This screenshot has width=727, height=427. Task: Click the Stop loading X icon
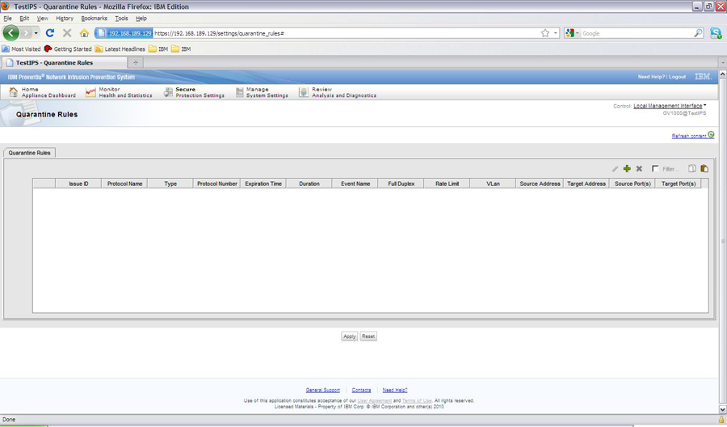[67, 33]
